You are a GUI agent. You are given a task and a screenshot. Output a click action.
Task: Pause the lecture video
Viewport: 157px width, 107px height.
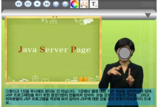pyautogui.click(x=28, y=4)
